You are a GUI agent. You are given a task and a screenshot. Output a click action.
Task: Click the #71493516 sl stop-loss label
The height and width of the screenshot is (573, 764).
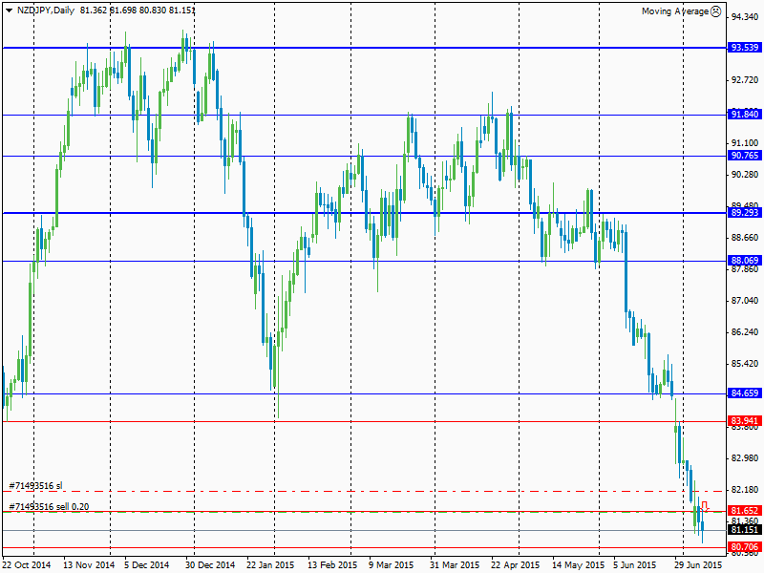coord(36,486)
